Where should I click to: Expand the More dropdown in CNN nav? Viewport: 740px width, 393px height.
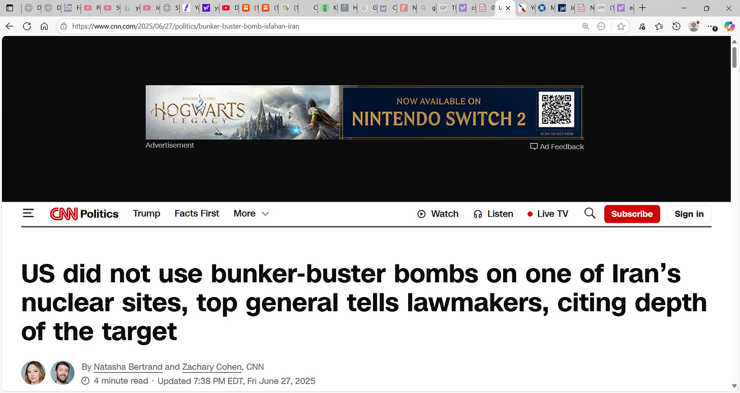click(251, 214)
